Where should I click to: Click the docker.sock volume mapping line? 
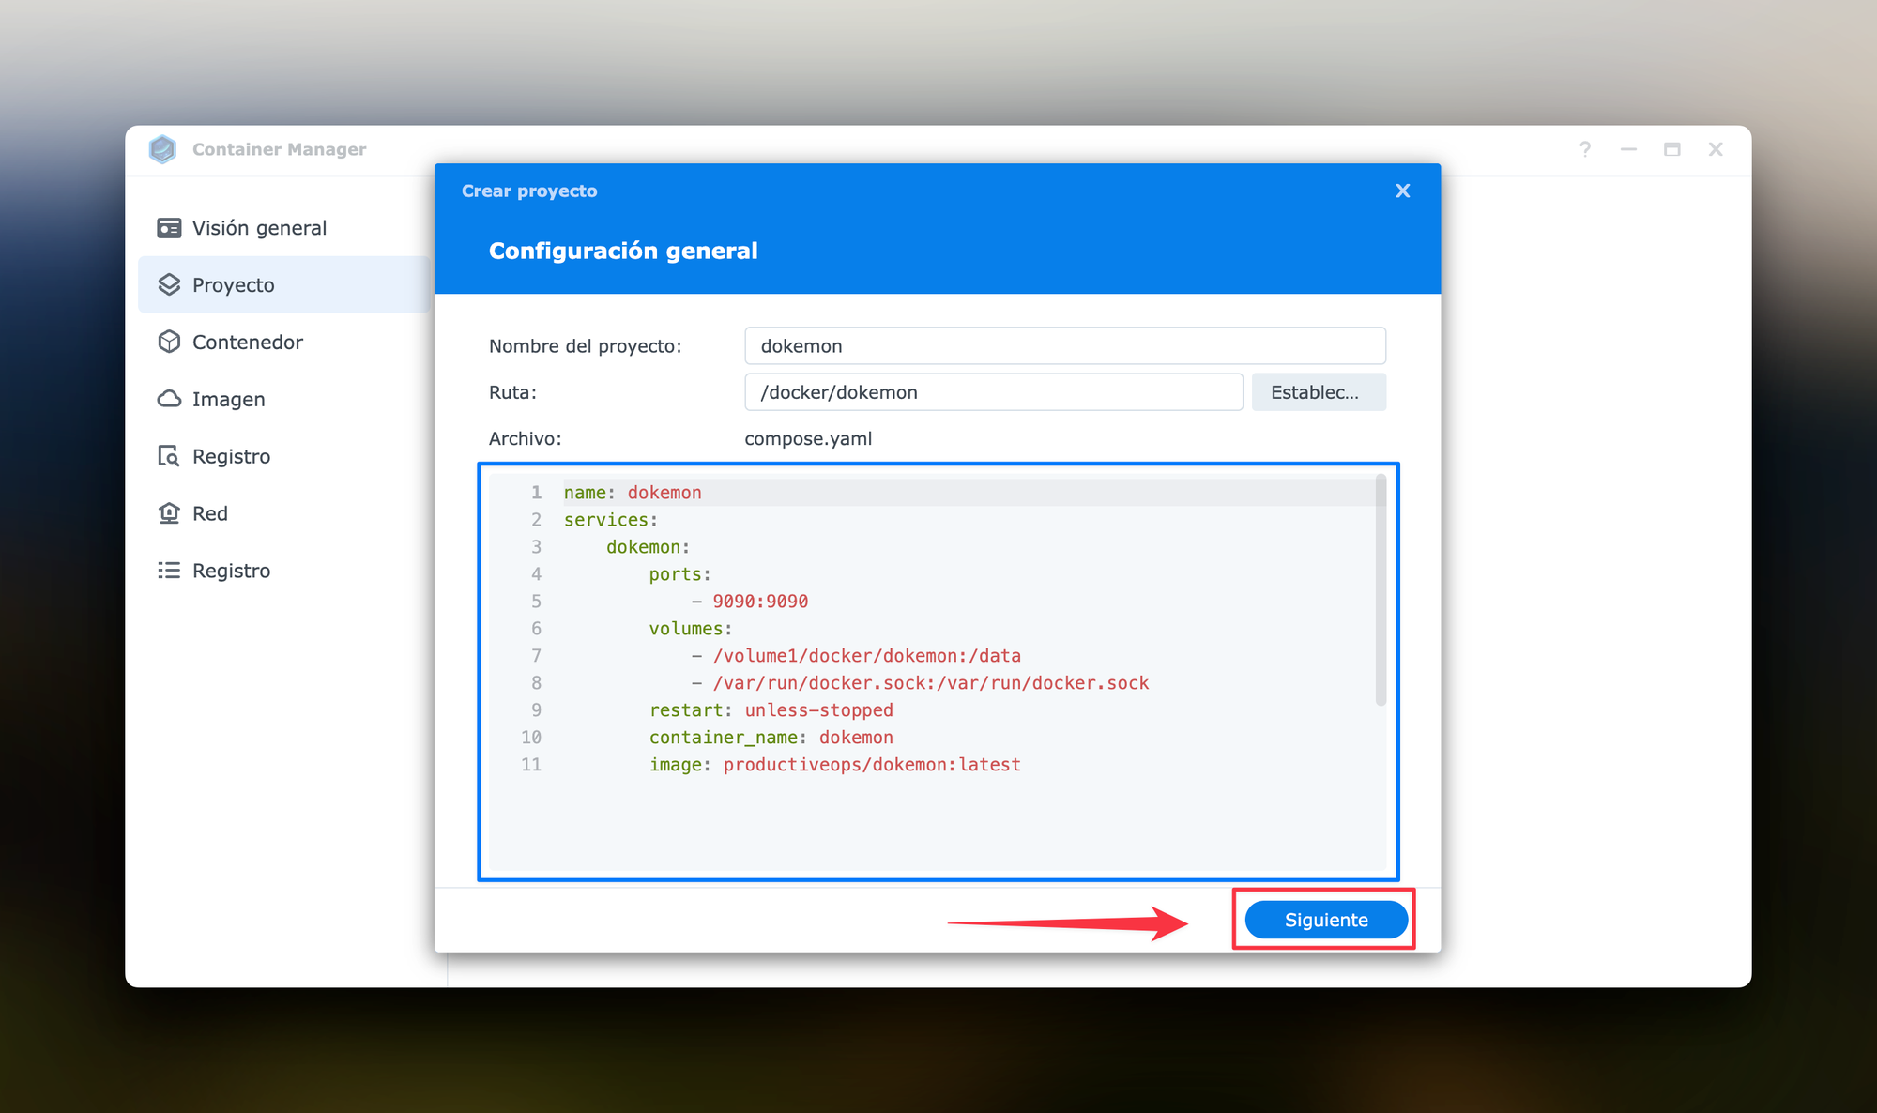click(x=931, y=683)
